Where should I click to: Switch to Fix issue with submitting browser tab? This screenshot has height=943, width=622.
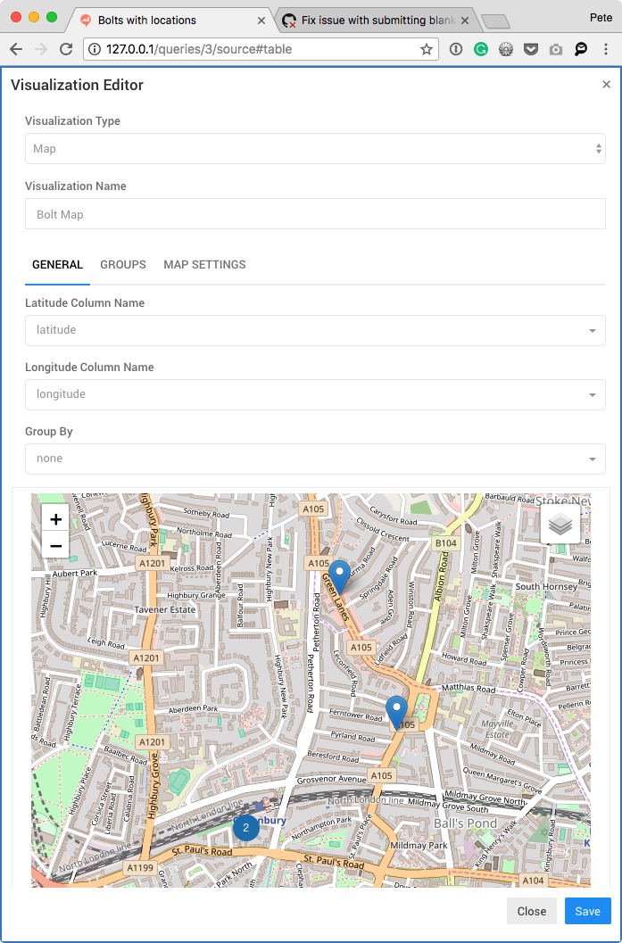click(376, 21)
